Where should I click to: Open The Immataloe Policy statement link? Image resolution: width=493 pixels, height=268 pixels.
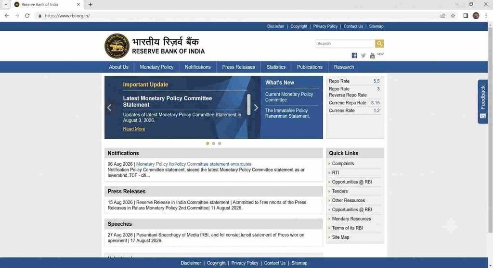click(287, 113)
